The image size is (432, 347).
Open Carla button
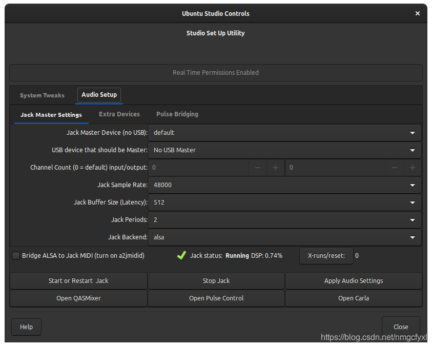[x=354, y=298]
